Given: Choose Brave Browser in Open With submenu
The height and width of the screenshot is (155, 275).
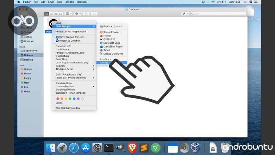Looking at the screenshot, I should pos(111,32).
